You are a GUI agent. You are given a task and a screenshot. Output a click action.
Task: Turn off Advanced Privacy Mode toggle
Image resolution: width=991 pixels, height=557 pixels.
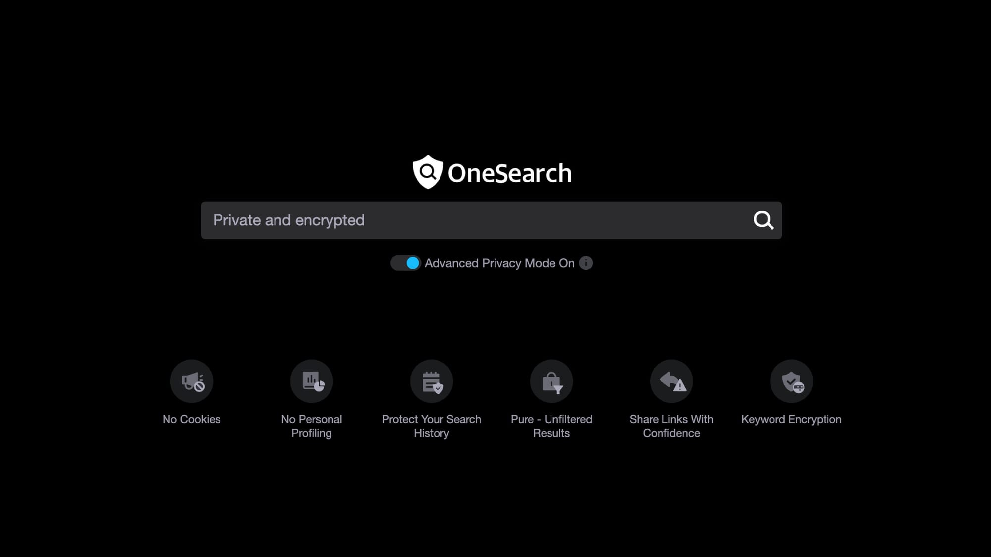pyautogui.click(x=405, y=263)
